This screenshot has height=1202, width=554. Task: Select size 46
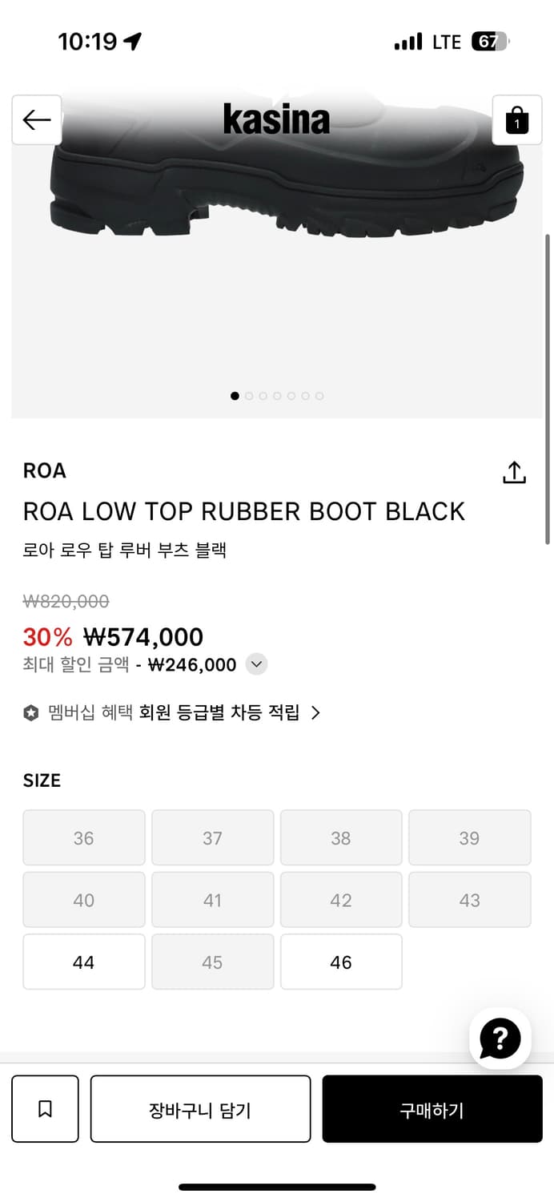[341, 962]
